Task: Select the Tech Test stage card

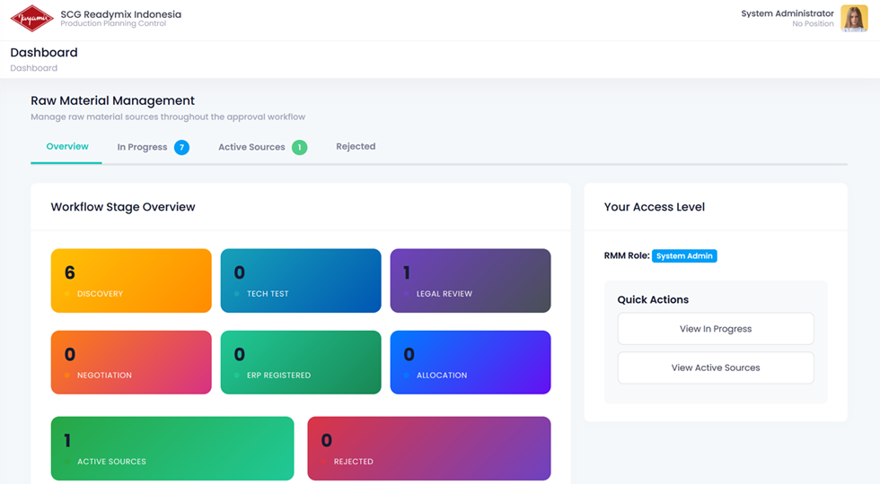Action: 301,280
